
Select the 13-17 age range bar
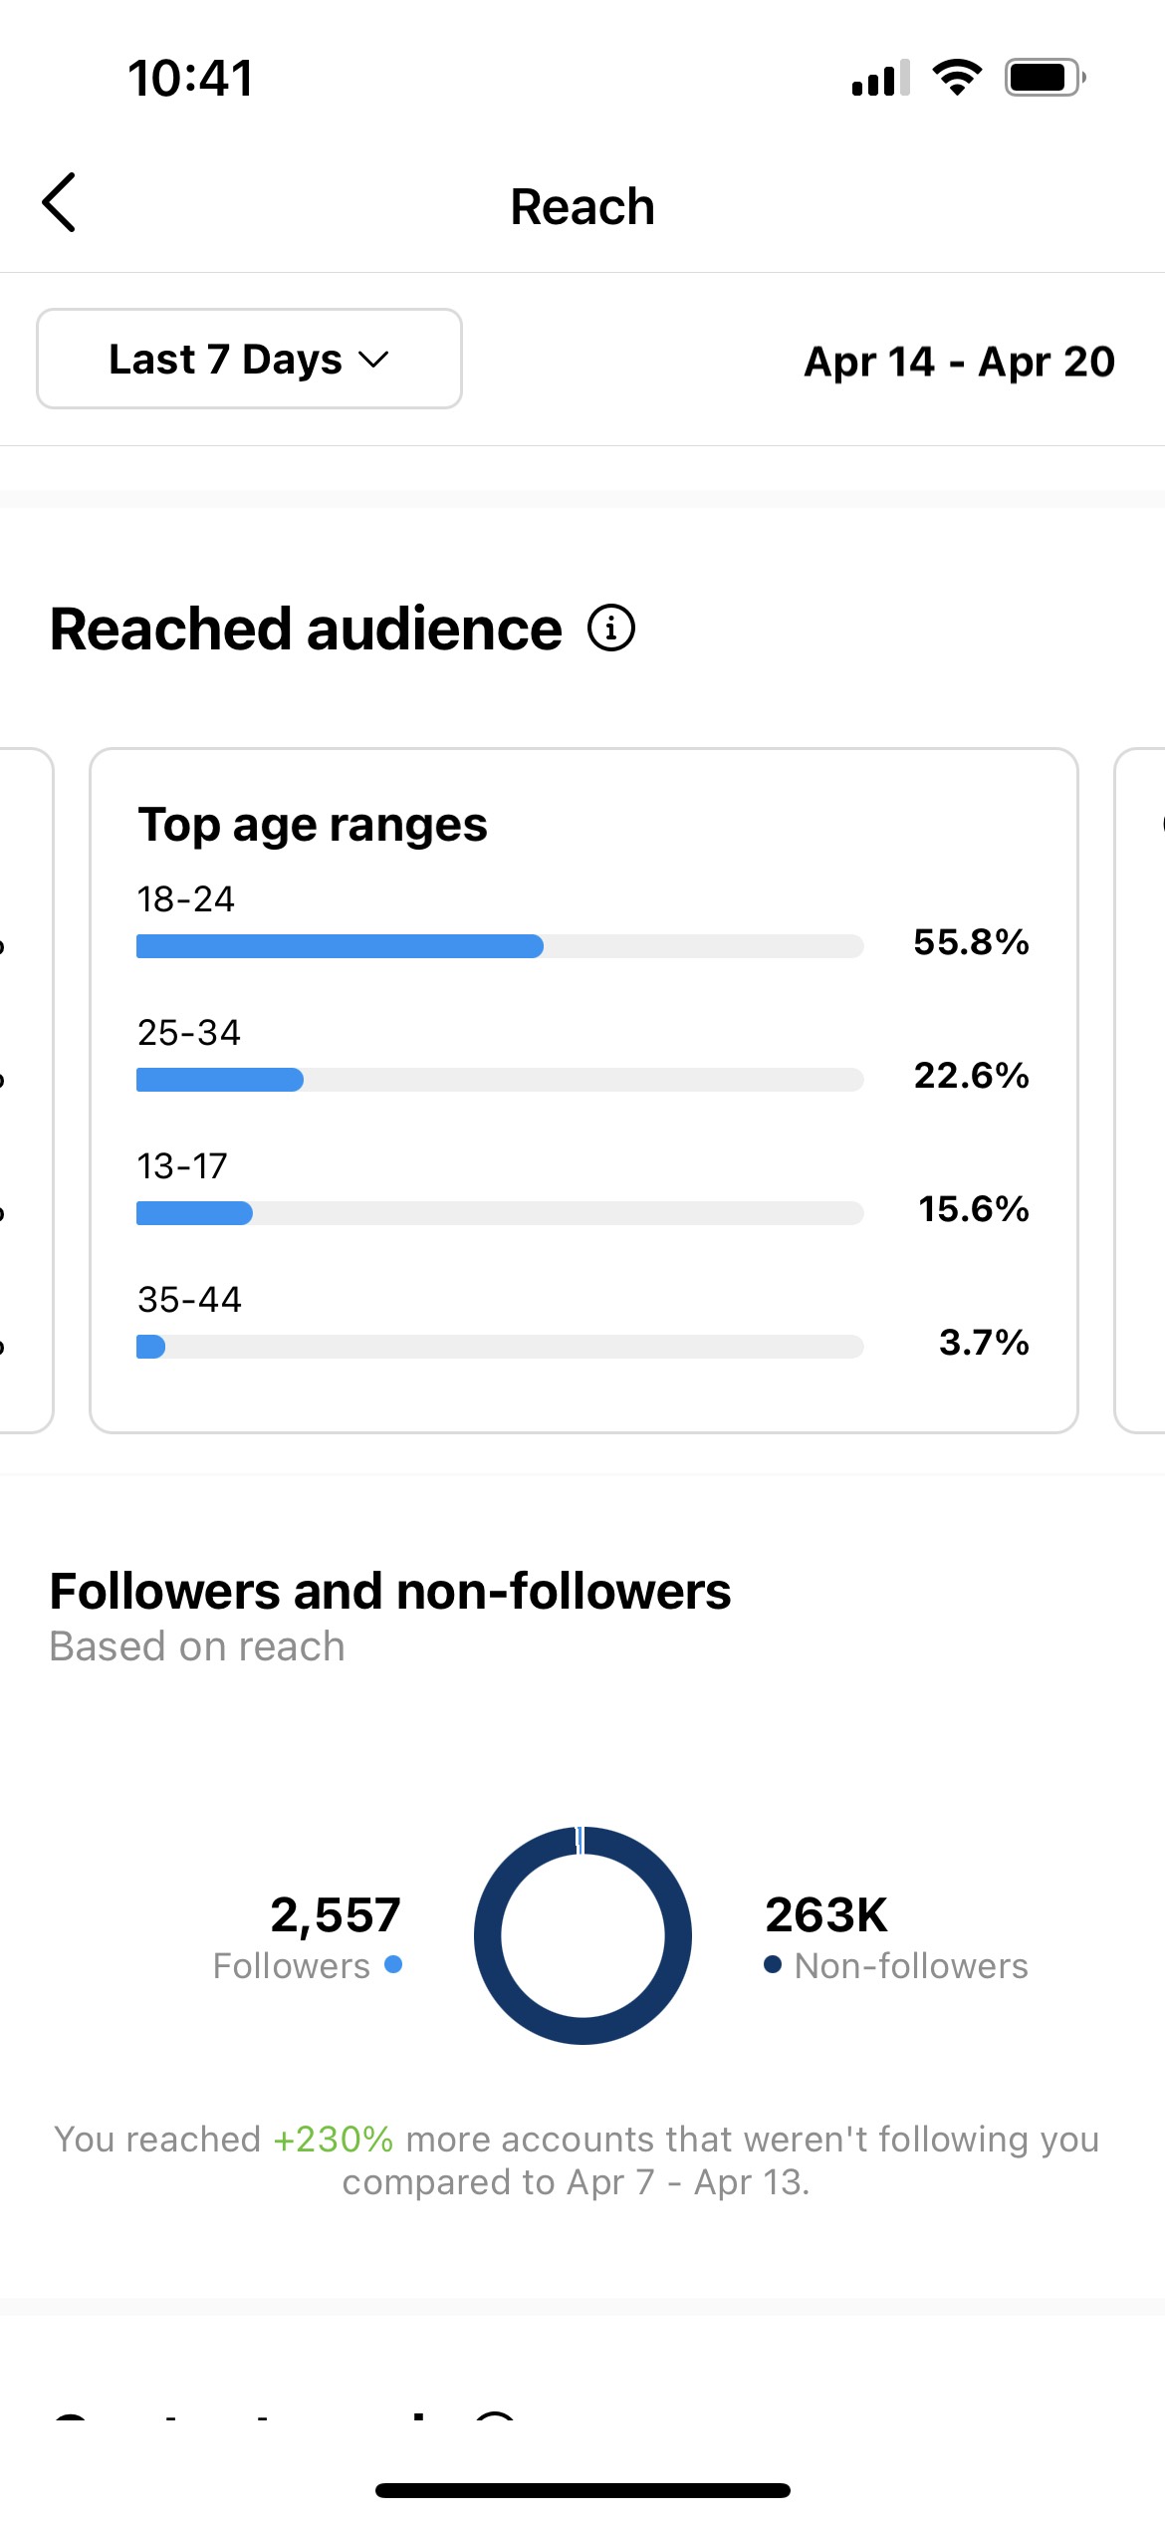pyautogui.click(x=500, y=1213)
